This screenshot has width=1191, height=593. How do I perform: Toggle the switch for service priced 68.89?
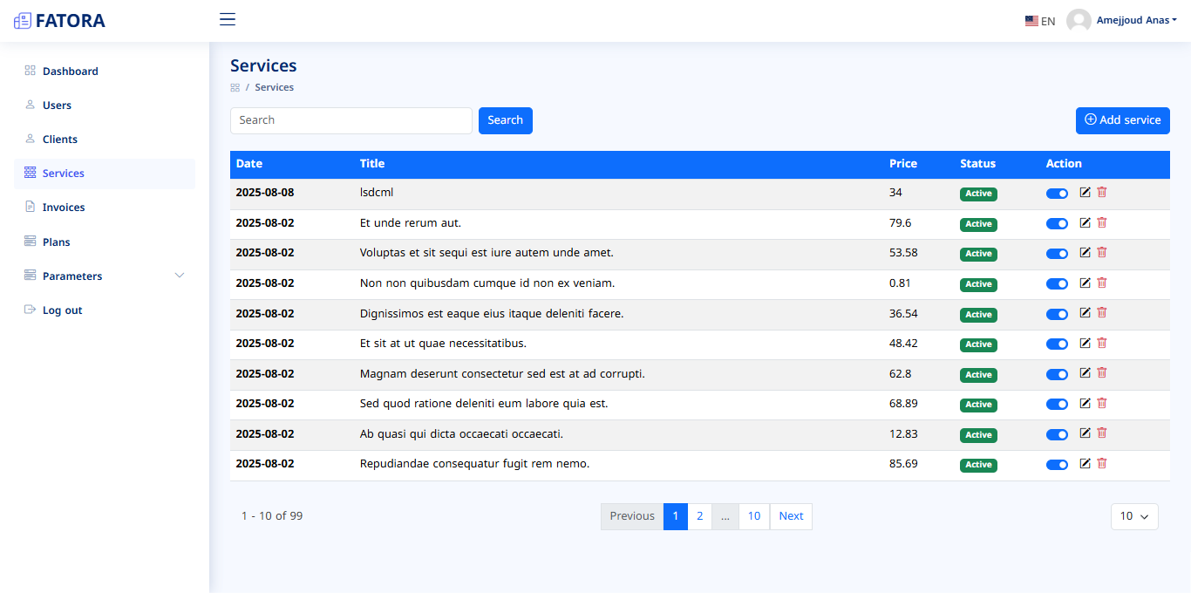[x=1057, y=405]
